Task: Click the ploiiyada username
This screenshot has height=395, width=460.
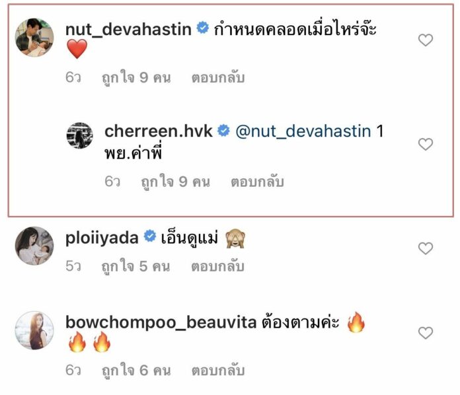Action: 102,238
